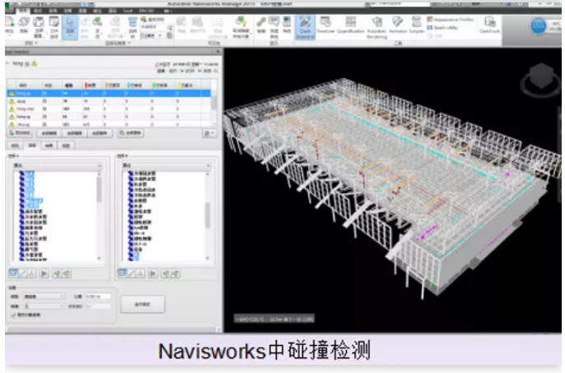Select the second clash test row in the table
Image resolution: width=565 pixels, height=373 pixels.
point(109,102)
